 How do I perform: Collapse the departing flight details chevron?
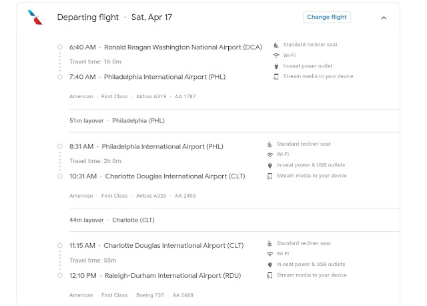click(x=384, y=18)
